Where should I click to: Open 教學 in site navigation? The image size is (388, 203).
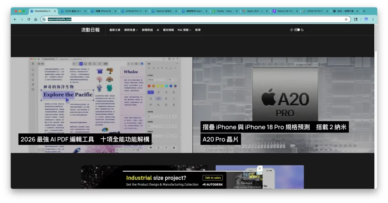tap(198, 30)
